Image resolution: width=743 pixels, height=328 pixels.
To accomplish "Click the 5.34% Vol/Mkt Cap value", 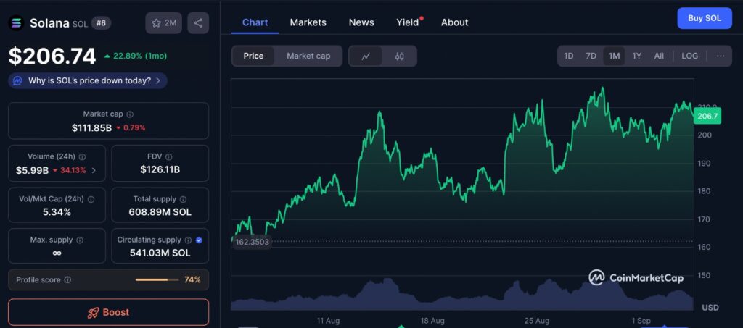I will [x=57, y=212].
